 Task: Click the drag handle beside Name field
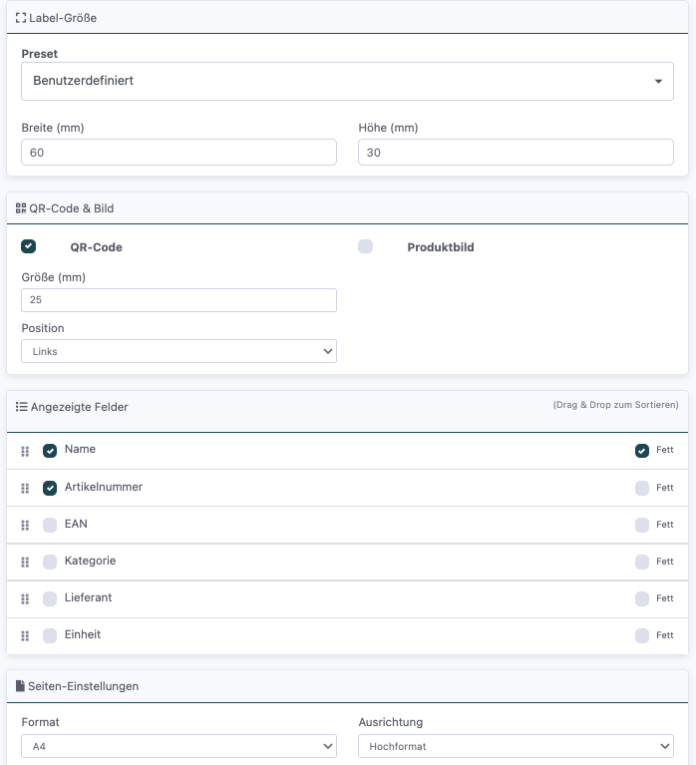(x=25, y=451)
